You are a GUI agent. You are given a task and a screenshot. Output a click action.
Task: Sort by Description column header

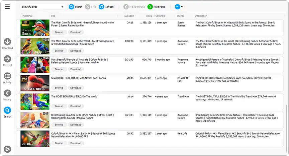(x=201, y=16)
